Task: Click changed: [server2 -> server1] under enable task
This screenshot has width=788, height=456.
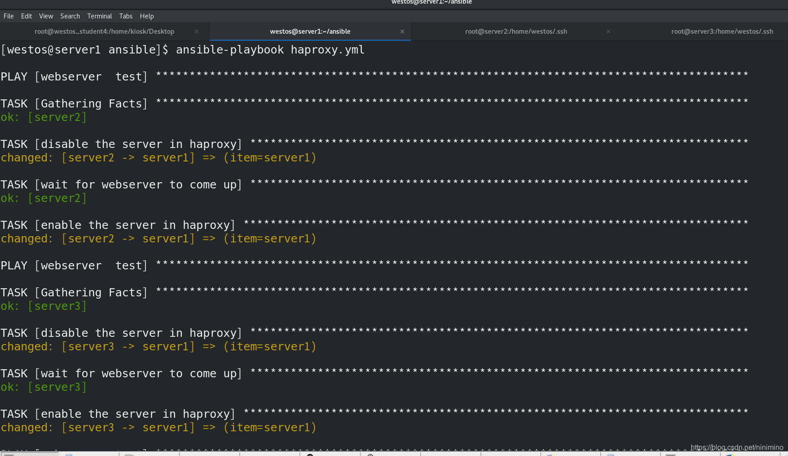Action: [158, 239]
